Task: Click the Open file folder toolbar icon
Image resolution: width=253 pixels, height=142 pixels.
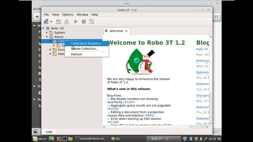Action: [59, 22]
